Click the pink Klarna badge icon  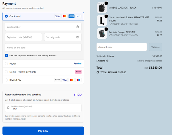(78, 72)
